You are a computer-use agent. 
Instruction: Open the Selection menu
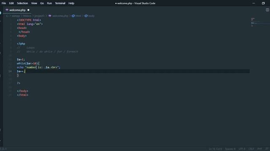[22, 3]
